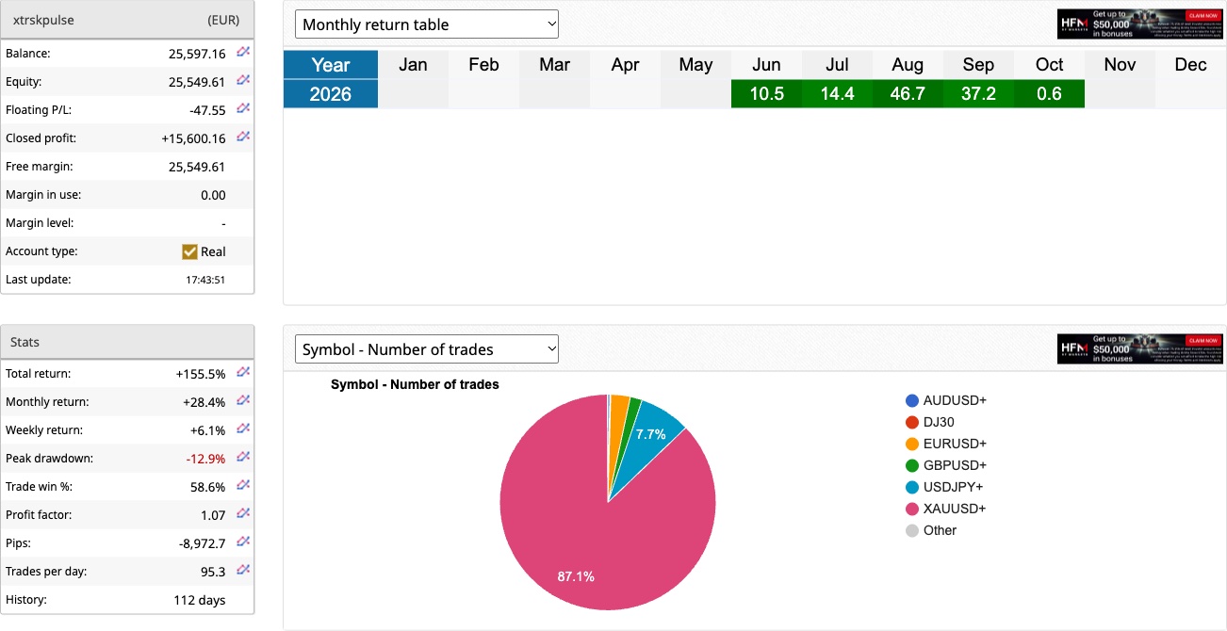Click the History value 112 days

(200, 600)
